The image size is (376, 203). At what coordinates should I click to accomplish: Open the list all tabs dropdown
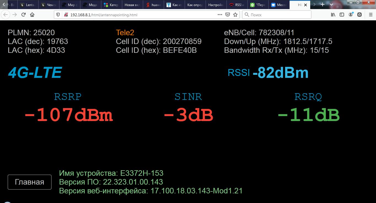click(x=331, y=5)
